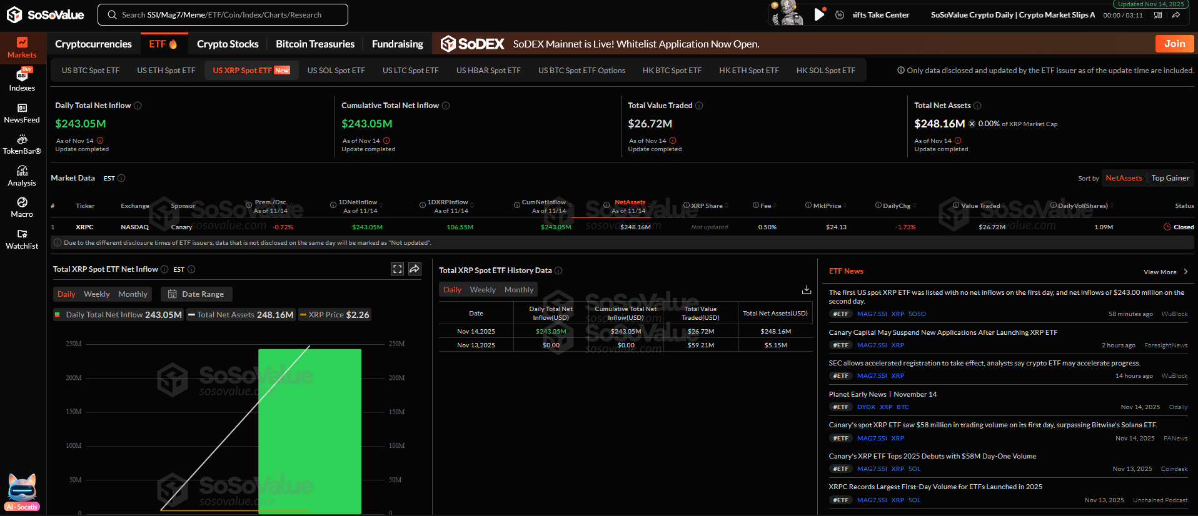Play the SoSoValue Crypto Daily audio

click(x=819, y=14)
